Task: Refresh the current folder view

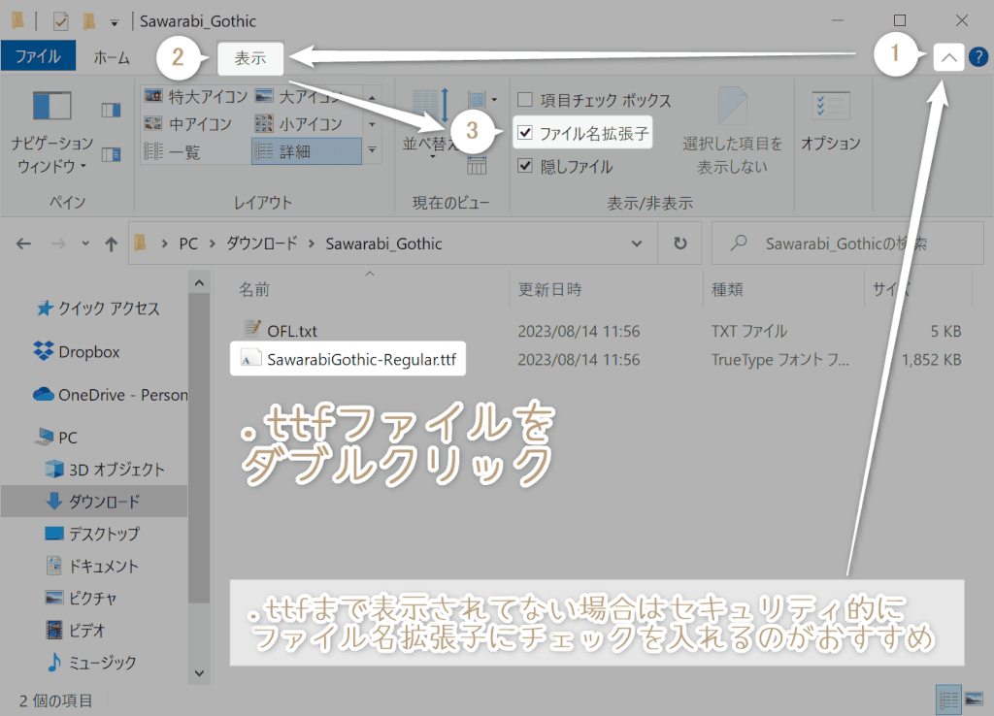Action: point(679,243)
